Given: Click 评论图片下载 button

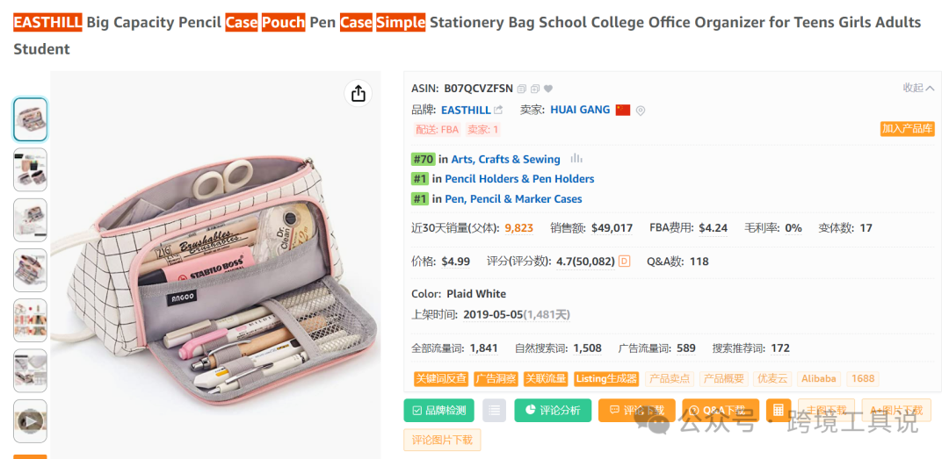Looking at the screenshot, I should [x=443, y=440].
